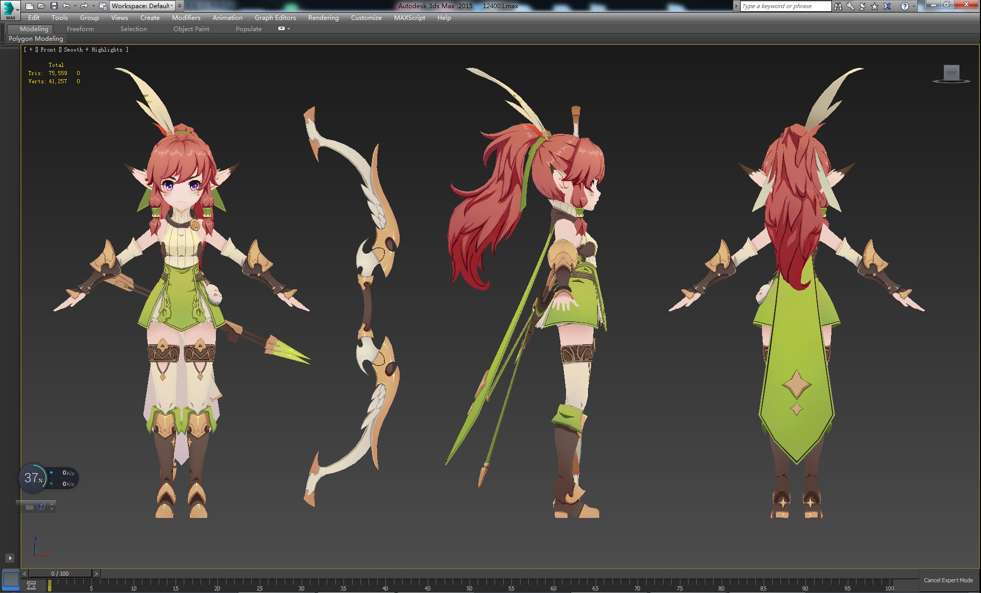Click the Undo arrow icon

point(66,6)
